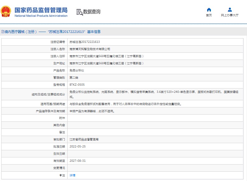Click the 有效期至 field label
This screenshot has height=181, width=247.
(59, 161)
